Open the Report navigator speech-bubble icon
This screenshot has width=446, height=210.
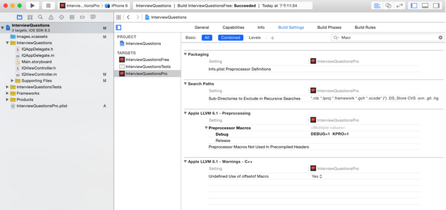93,17
